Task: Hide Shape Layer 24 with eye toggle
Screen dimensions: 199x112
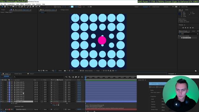Action: (1, 96)
